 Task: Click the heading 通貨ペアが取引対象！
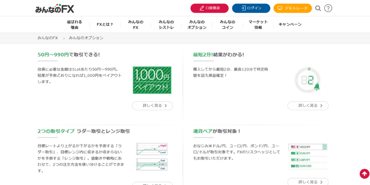pyautogui.click(x=217, y=131)
